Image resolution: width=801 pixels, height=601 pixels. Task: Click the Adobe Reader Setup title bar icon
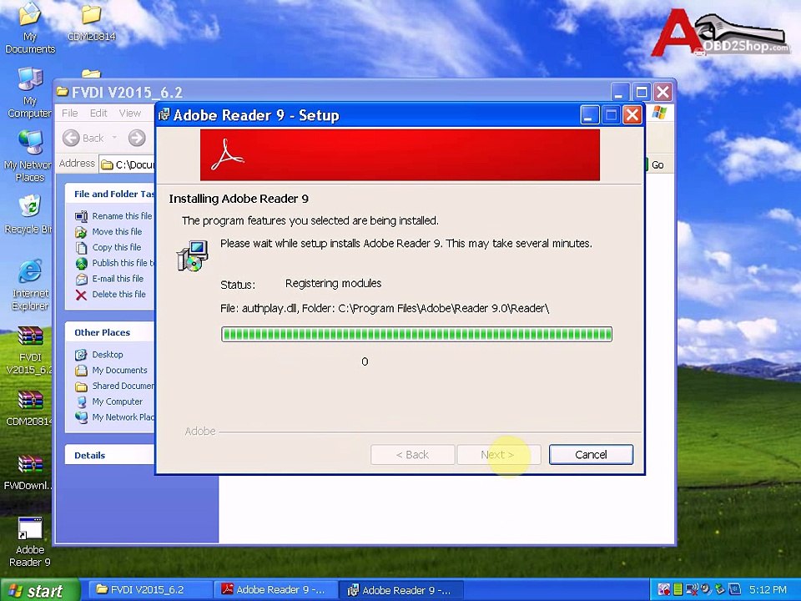164,115
